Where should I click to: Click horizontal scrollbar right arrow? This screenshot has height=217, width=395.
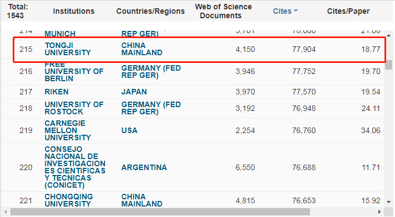pos(380,211)
